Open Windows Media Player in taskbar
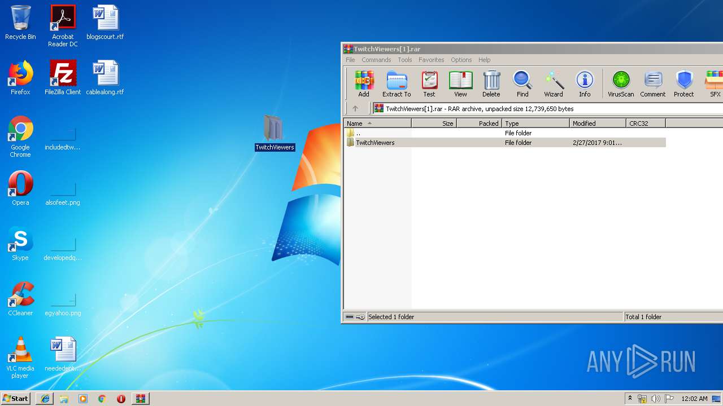723x406 pixels. pyautogui.click(x=83, y=399)
